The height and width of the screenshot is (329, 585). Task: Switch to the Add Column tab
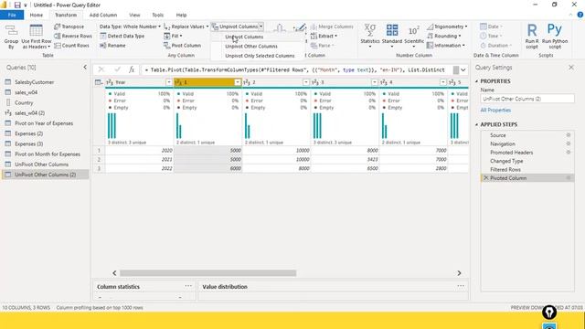pyautogui.click(x=103, y=15)
